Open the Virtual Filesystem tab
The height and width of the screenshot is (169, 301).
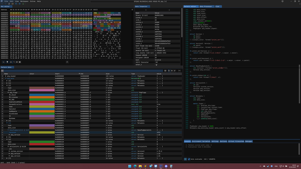[x=236, y=141]
